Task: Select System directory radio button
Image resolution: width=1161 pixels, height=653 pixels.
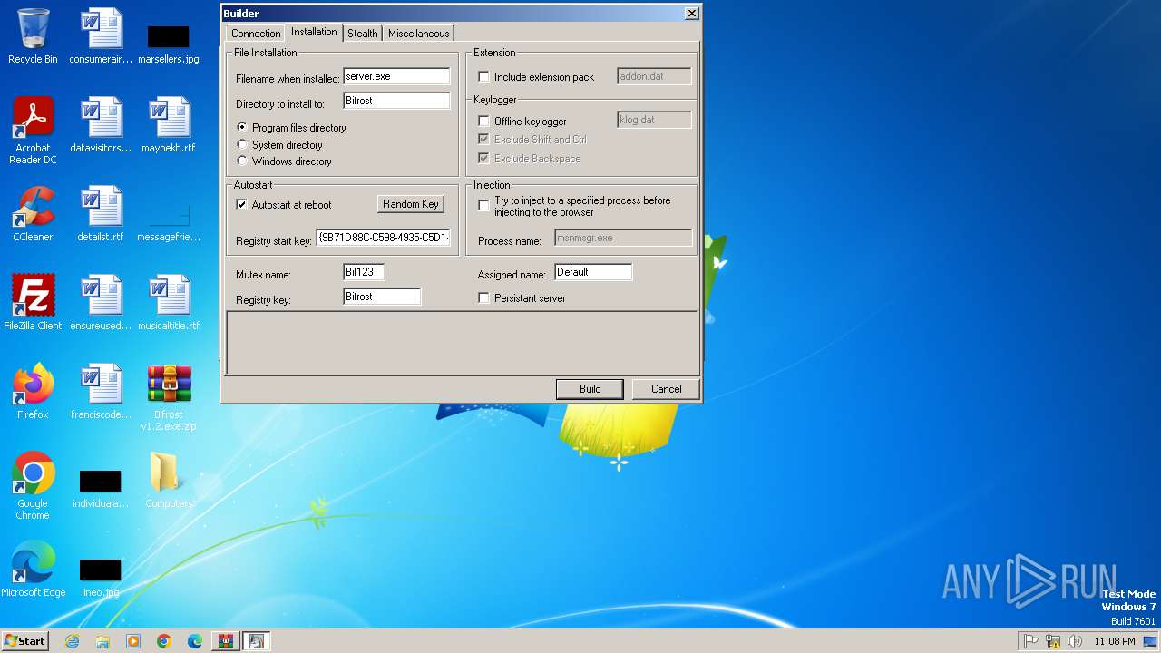Action: 242,144
